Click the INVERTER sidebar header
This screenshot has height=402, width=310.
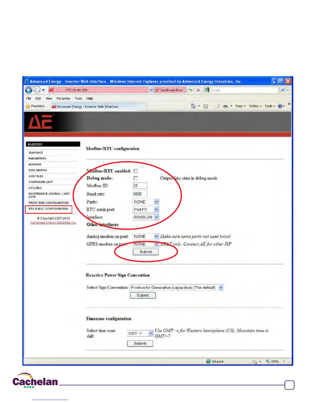pos(53,144)
